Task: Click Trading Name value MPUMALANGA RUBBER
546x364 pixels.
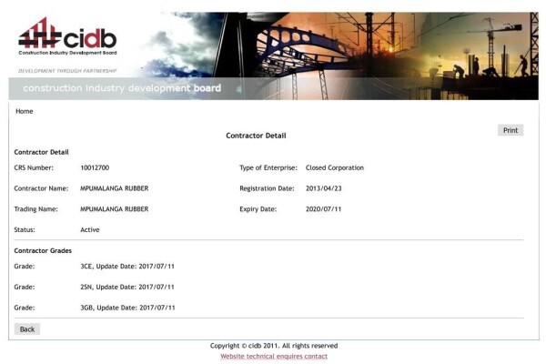Action: (115, 209)
